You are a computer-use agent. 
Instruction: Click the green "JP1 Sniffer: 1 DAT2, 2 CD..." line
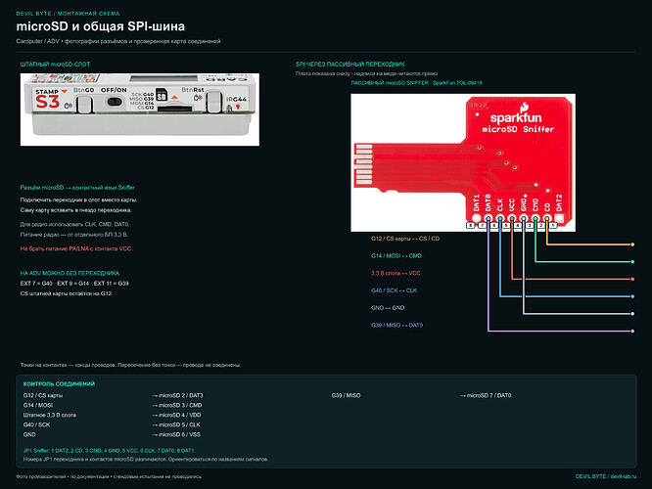click(110, 450)
